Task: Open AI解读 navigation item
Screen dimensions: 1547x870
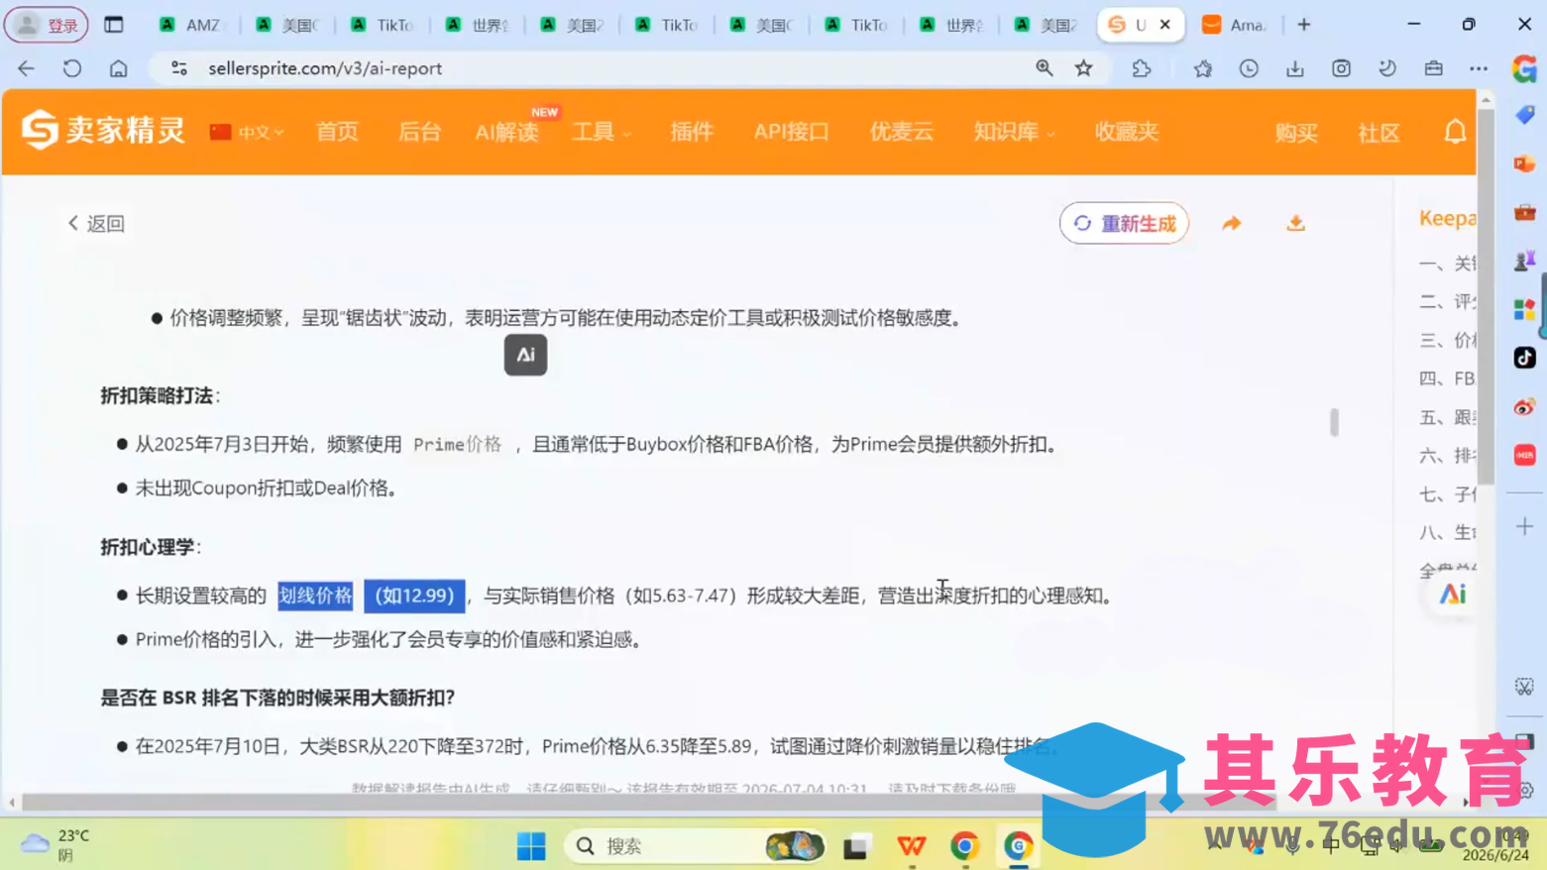Action: [x=506, y=132]
